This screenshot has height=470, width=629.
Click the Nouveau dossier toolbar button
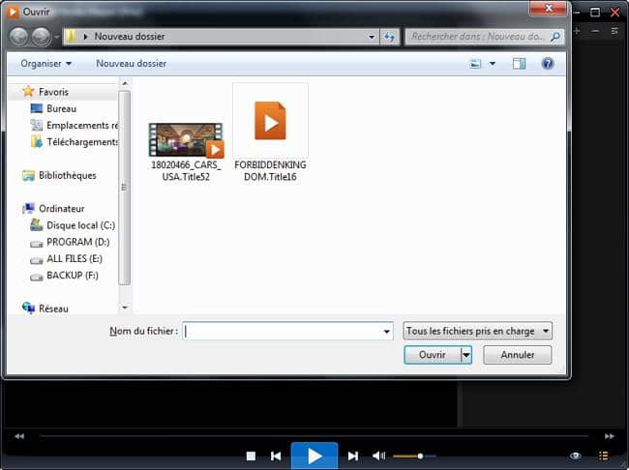click(132, 64)
